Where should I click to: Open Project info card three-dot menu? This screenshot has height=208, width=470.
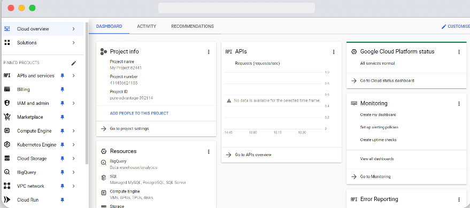click(209, 52)
